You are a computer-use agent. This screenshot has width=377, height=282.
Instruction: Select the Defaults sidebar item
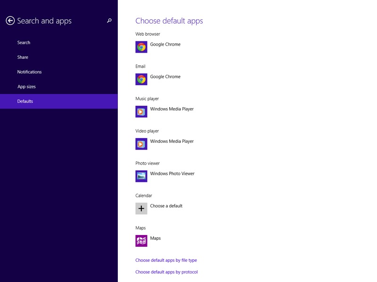pyautogui.click(x=25, y=101)
